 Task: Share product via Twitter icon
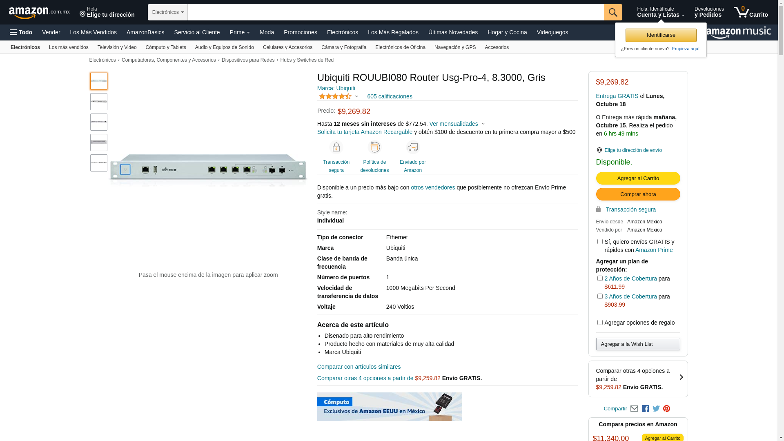click(656, 409)
